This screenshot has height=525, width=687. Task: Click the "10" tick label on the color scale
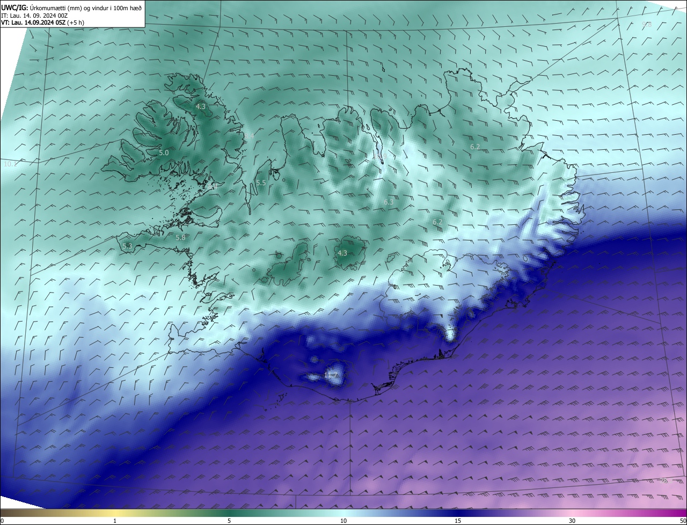(343, 521)
